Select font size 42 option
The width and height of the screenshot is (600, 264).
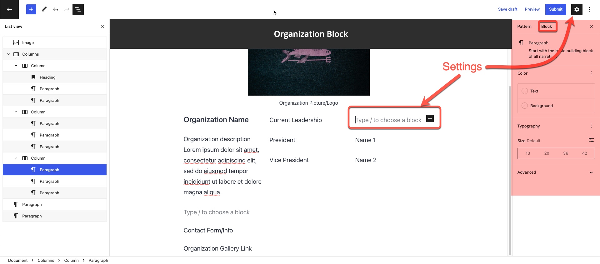(584, 153)
